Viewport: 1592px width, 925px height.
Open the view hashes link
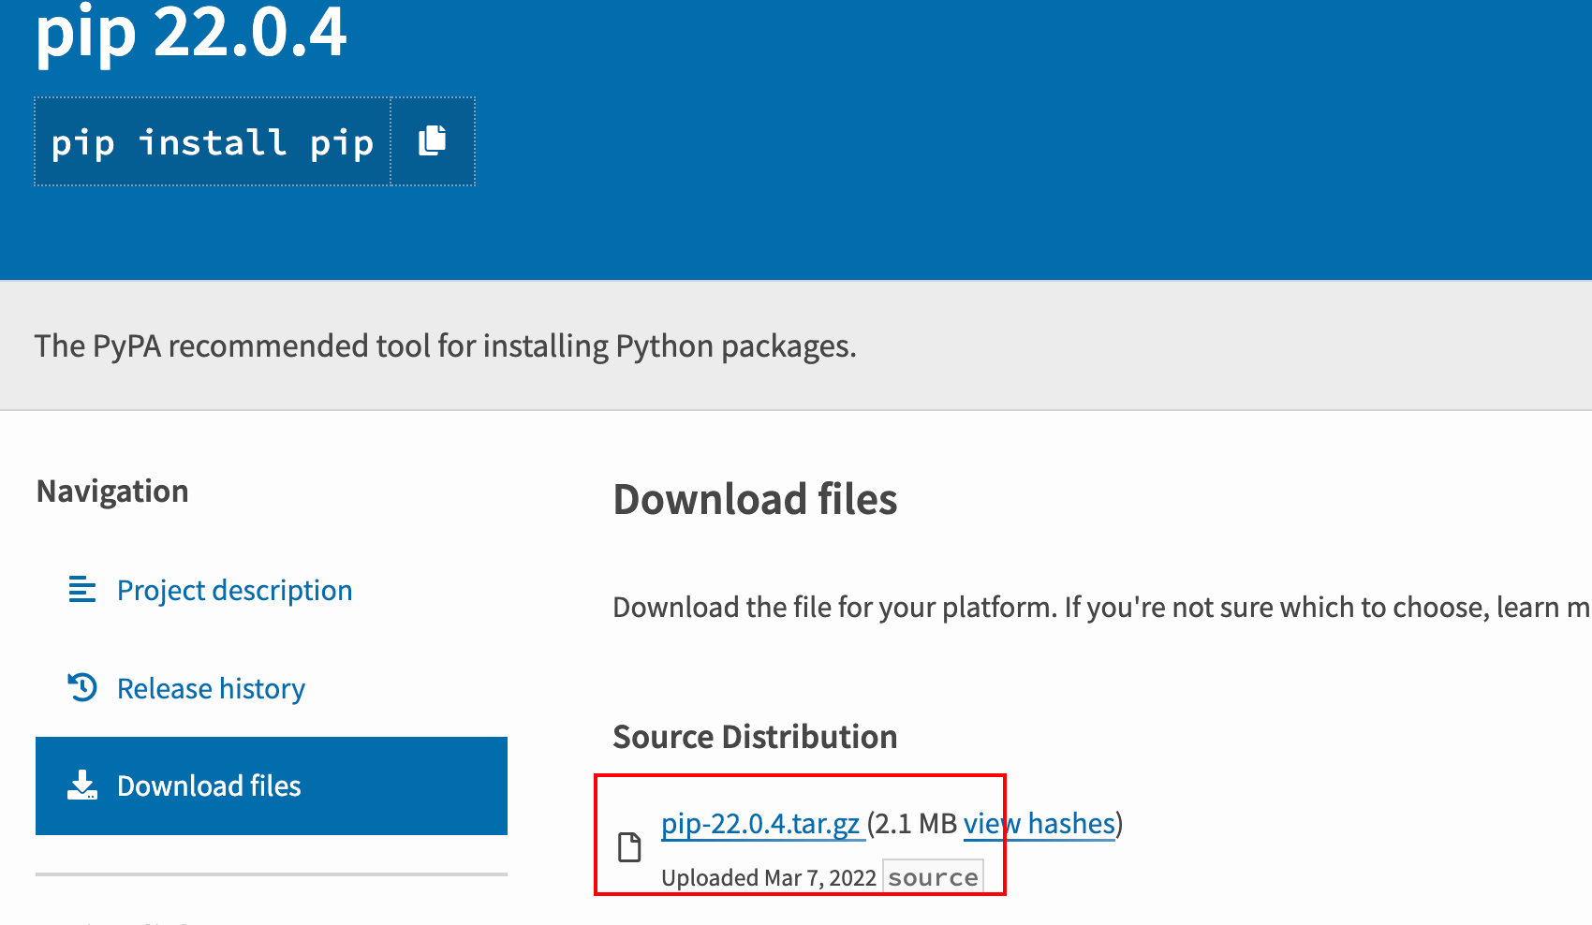coord(1039,824)
